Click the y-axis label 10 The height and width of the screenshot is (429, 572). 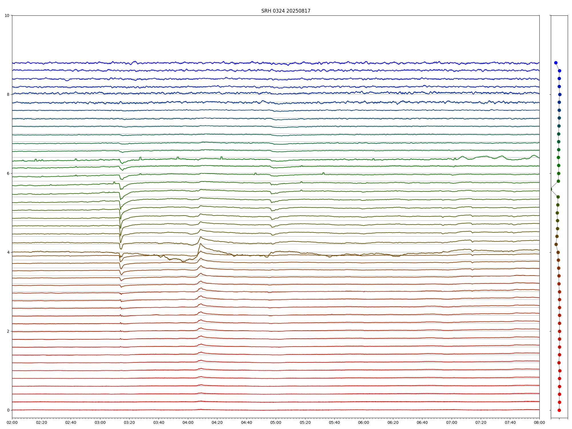7,15
